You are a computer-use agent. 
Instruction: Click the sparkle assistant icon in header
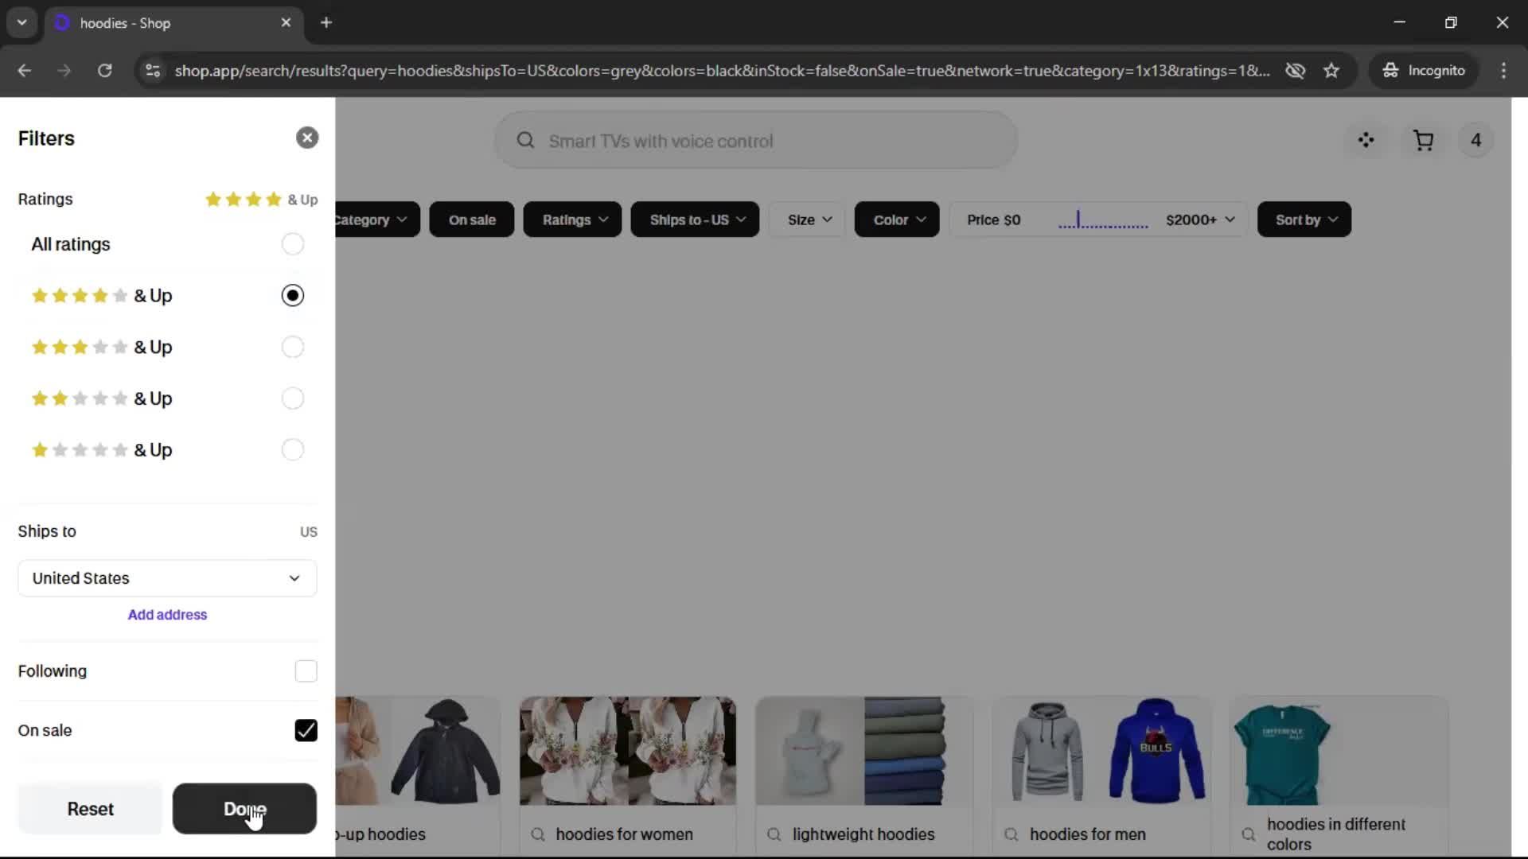coord(1366,141)
